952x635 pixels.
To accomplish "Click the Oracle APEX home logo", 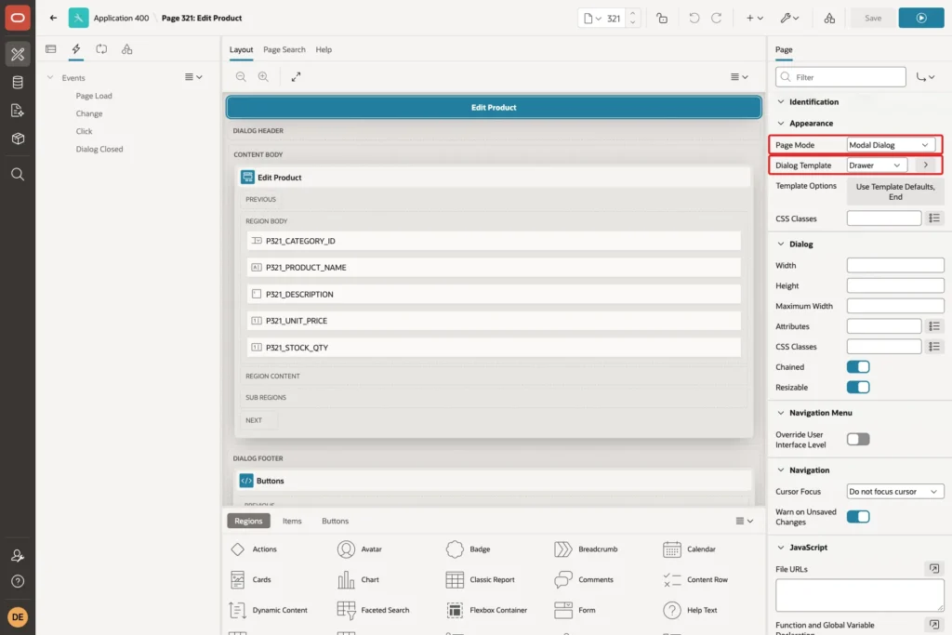I will [18, 18].
